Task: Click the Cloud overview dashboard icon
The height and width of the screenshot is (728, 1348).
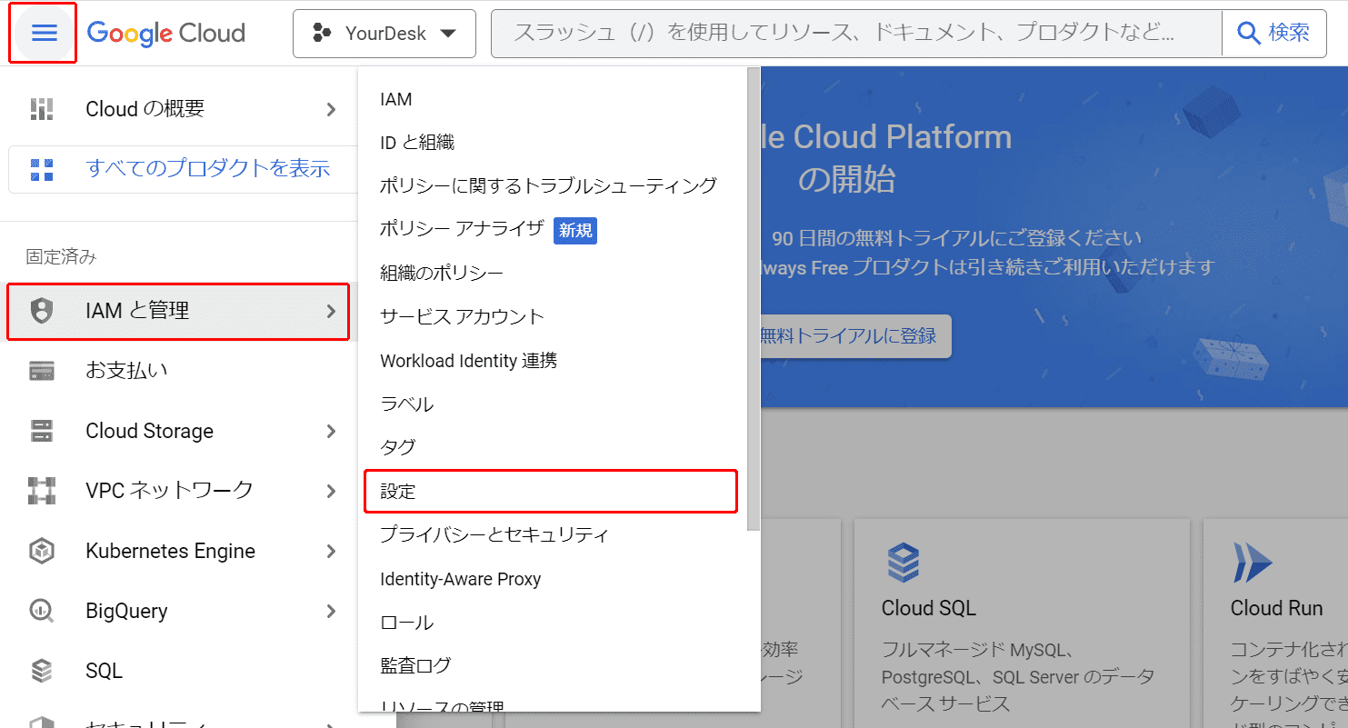Action: point(42,109)
